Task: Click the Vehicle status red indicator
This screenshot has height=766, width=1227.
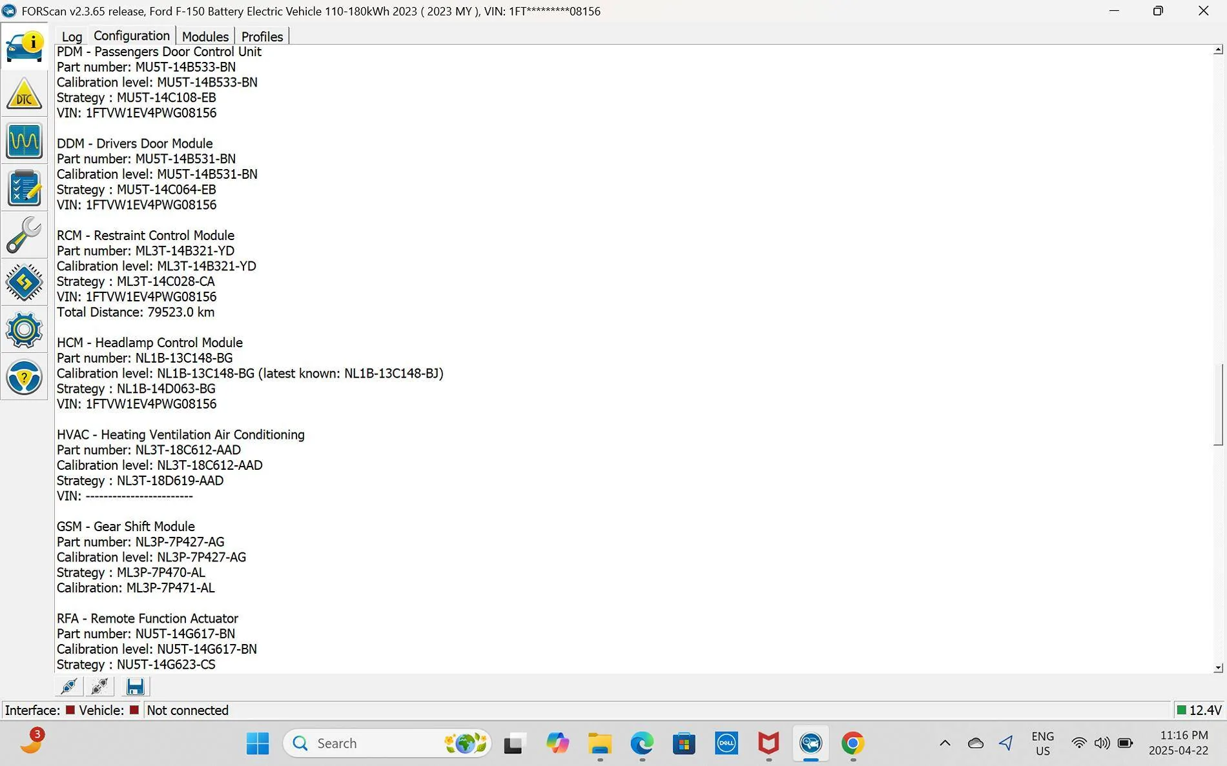Action: pyautogui.click(x=134, y=710)
